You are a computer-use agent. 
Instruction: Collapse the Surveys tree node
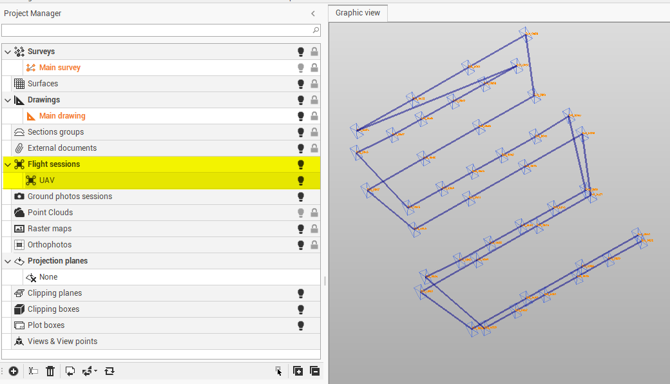click(x=8, y=52)
